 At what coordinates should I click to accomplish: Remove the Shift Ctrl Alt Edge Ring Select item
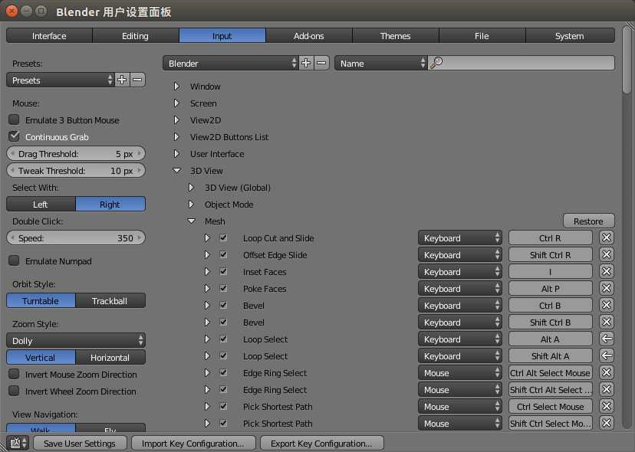pos(607,390)
